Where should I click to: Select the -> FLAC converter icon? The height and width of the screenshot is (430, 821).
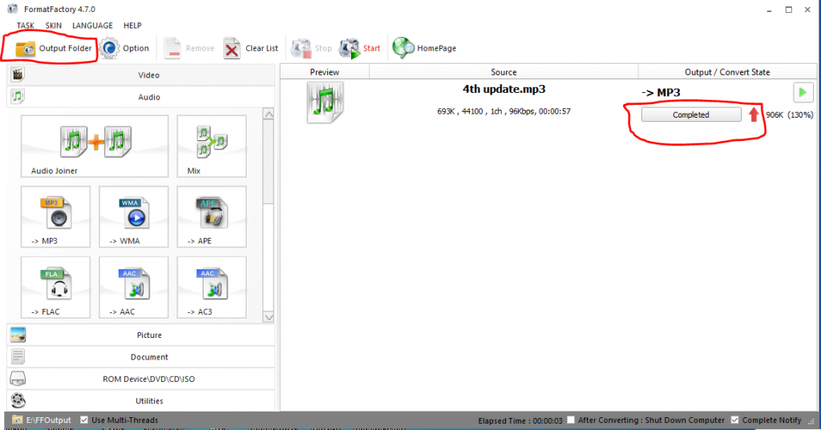[55, 284]
